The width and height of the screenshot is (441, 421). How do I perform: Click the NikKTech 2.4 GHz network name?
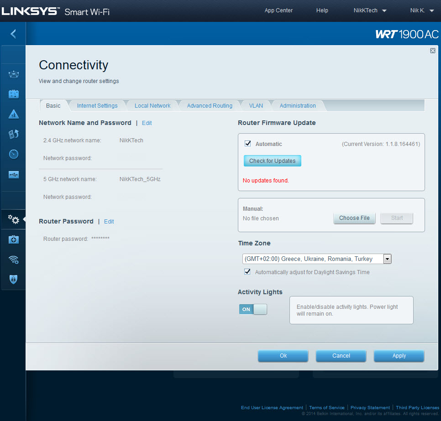(131, 140)
